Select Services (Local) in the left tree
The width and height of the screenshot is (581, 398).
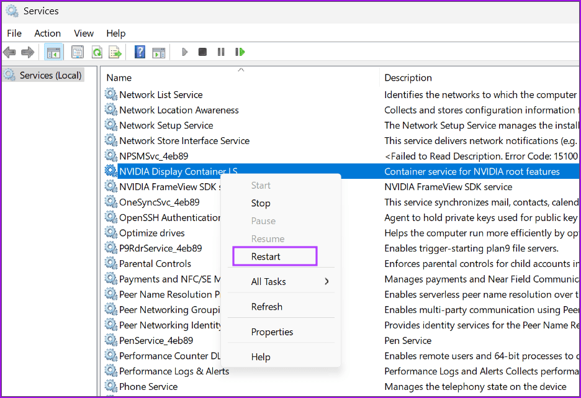pyautogui.click(x=50, y=75)
